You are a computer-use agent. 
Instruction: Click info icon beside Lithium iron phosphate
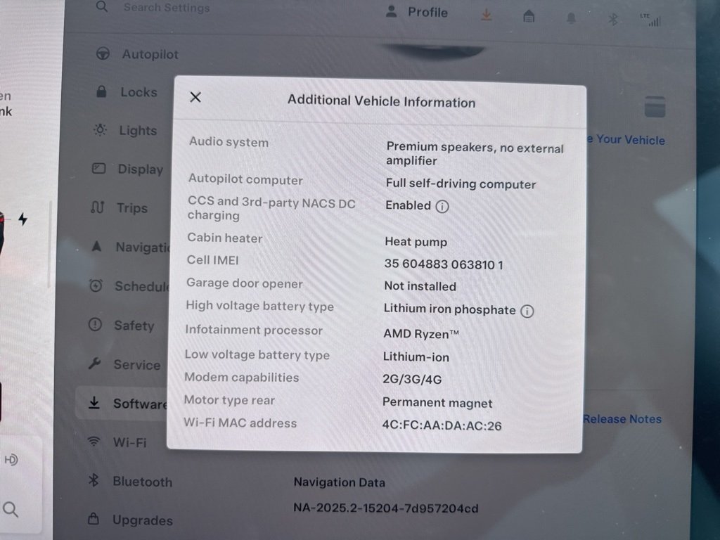527,311
